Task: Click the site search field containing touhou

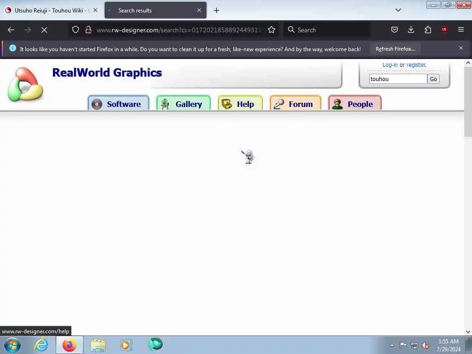Action: [x=398, y=79]
